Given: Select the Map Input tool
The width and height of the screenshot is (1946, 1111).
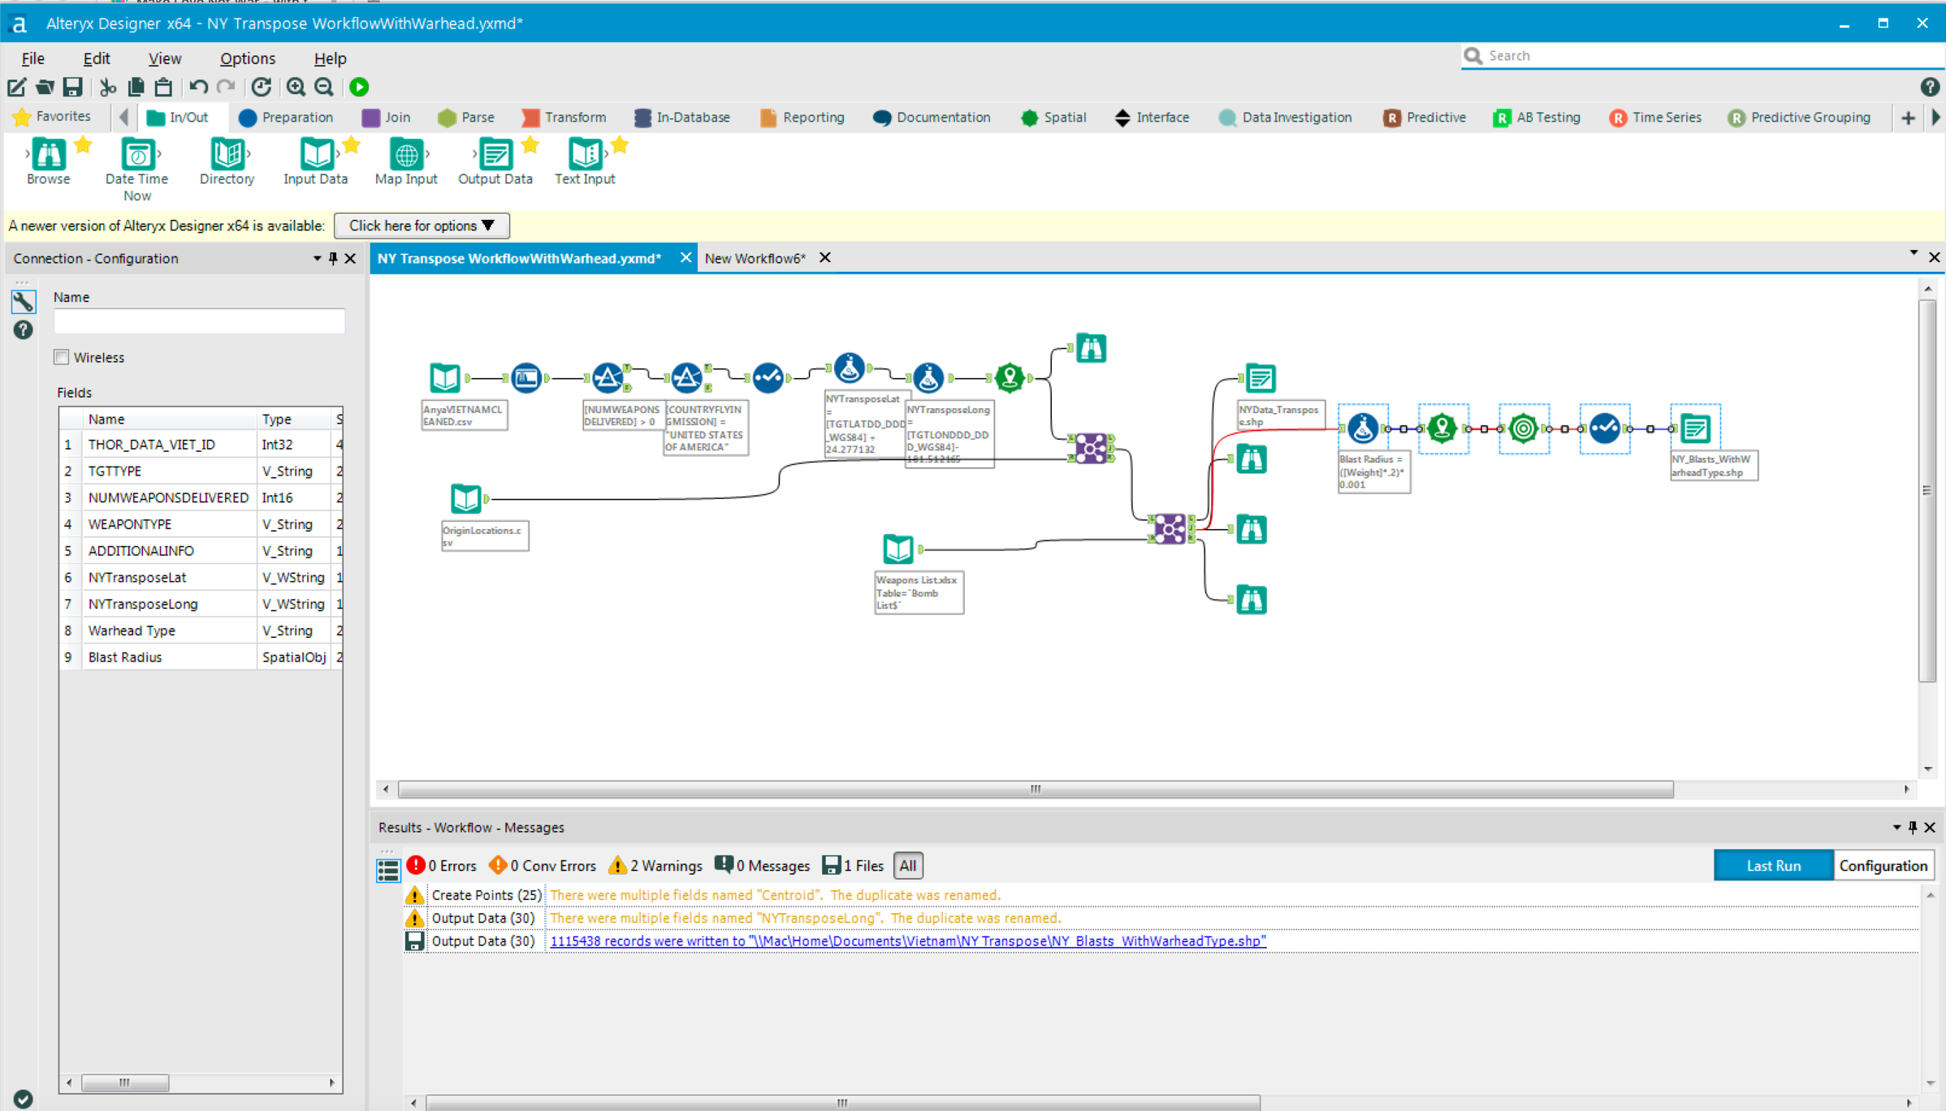Looking at the screenshot, I should (x=406, y=161).
